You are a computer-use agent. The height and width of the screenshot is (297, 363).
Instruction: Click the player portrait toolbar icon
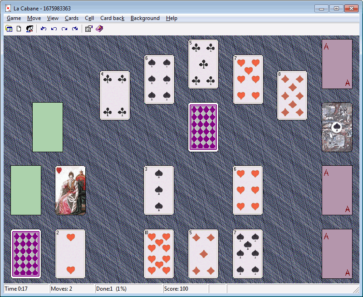coord(29,29)
